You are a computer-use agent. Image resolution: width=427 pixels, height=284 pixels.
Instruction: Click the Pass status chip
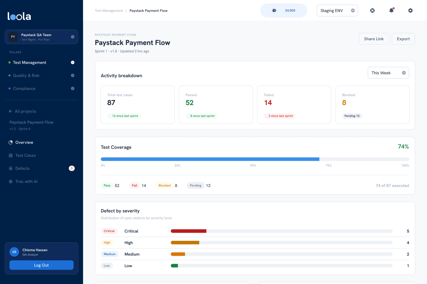107,186
